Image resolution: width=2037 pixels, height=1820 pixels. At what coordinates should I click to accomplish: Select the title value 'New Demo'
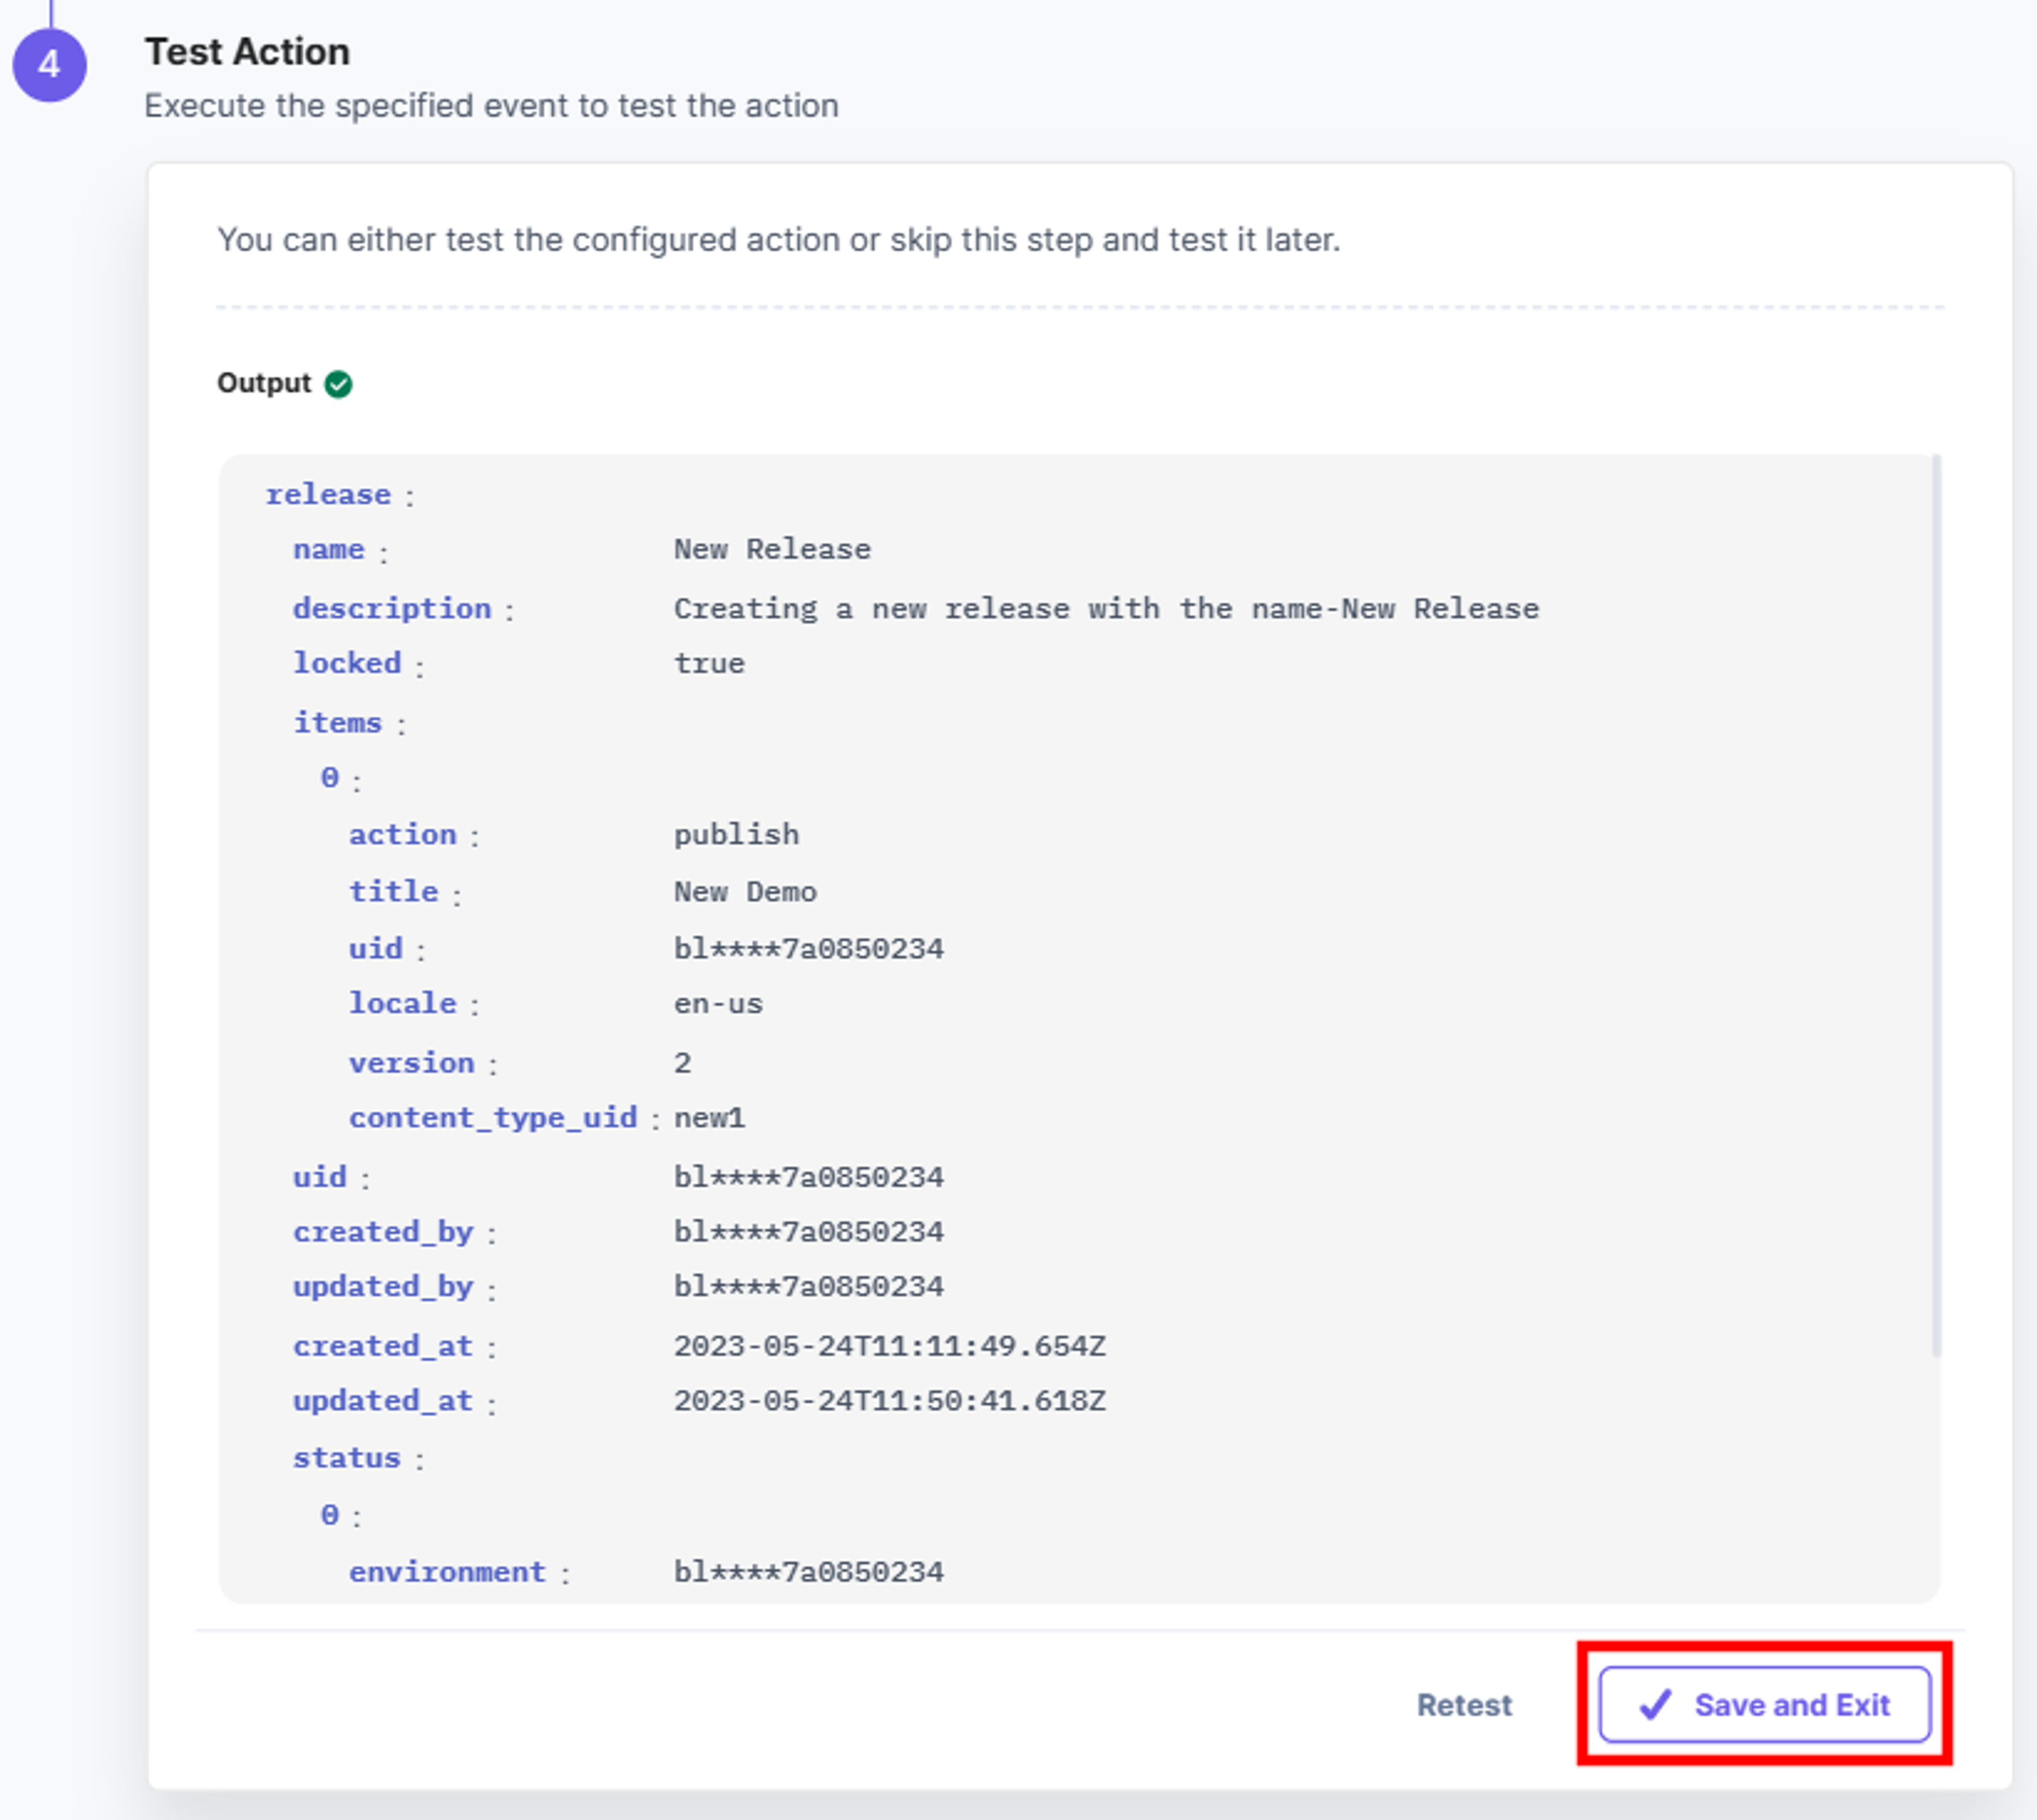tap(745, 891)
